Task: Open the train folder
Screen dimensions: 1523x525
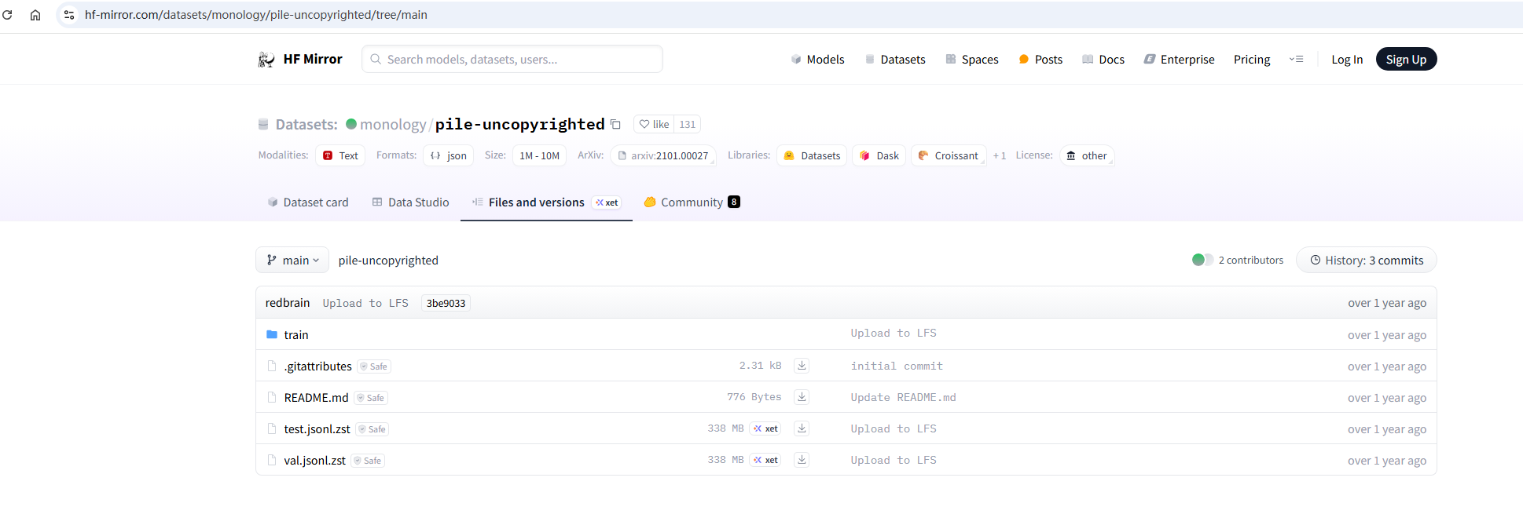Action: click(x=296, y=335)
